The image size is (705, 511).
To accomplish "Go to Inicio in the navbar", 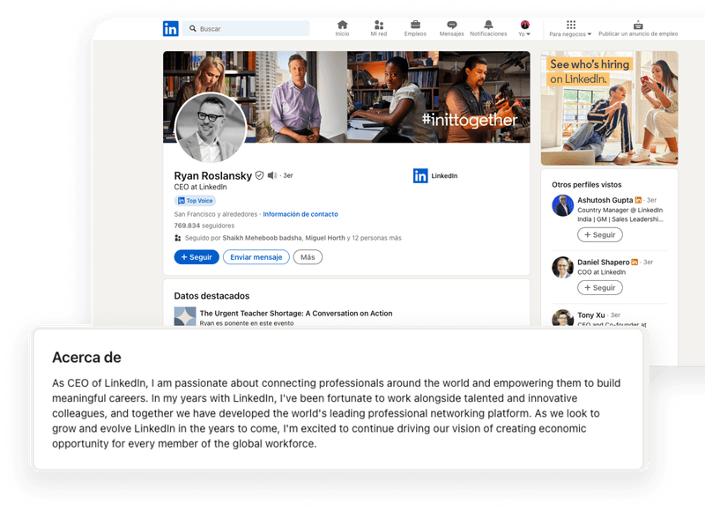I will [342, 28].
